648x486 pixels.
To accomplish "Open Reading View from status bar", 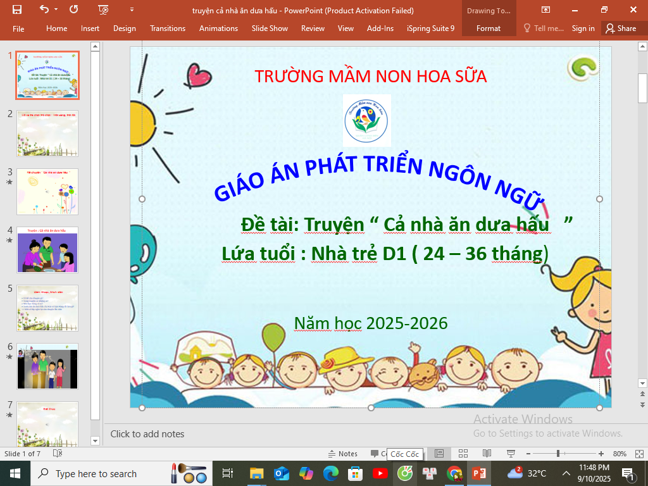I will [x=487, y=454].
